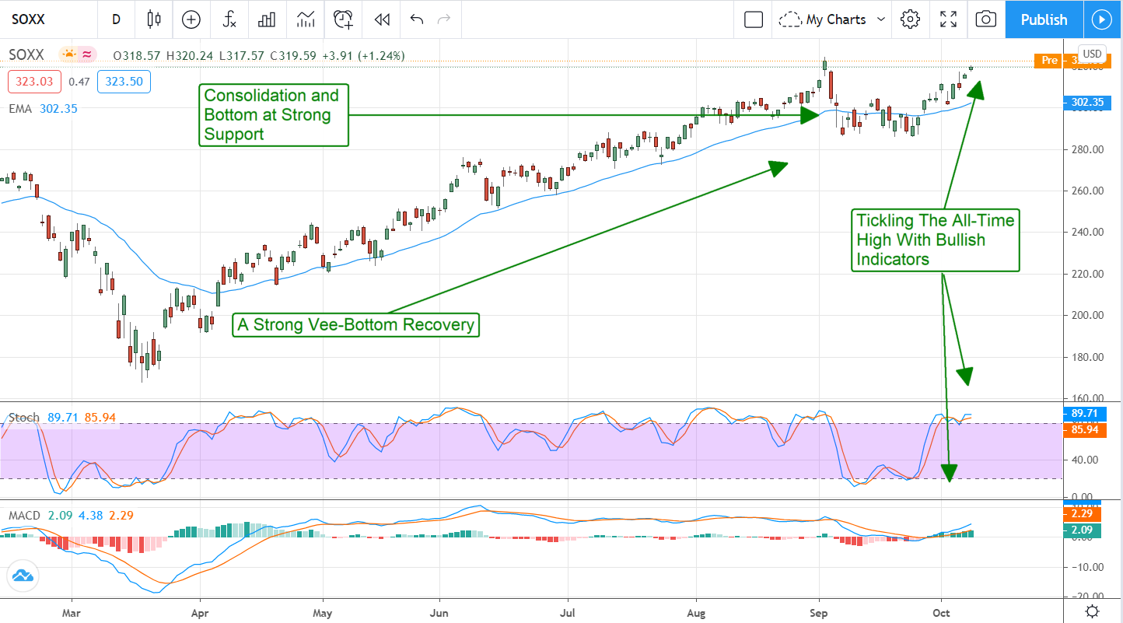1123x623 pixels.
Task: Take a chart snapshot with camera icon
Action: pos(985,19)
